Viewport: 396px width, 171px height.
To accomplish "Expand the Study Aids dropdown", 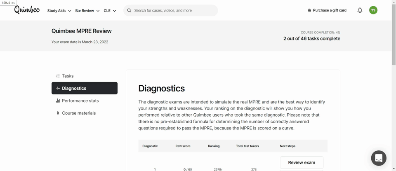I will tap(59, 11).
